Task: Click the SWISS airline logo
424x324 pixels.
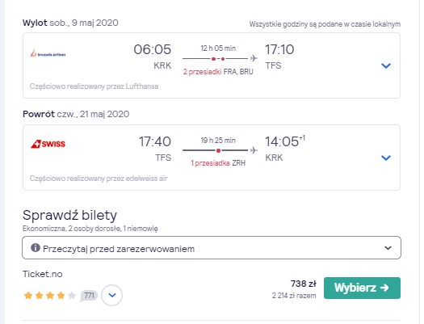Action: 48,144
